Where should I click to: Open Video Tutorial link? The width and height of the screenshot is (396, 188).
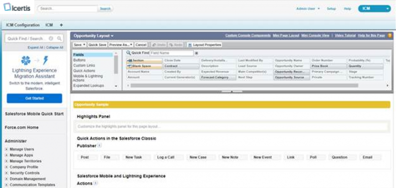(x=345, y=36)
